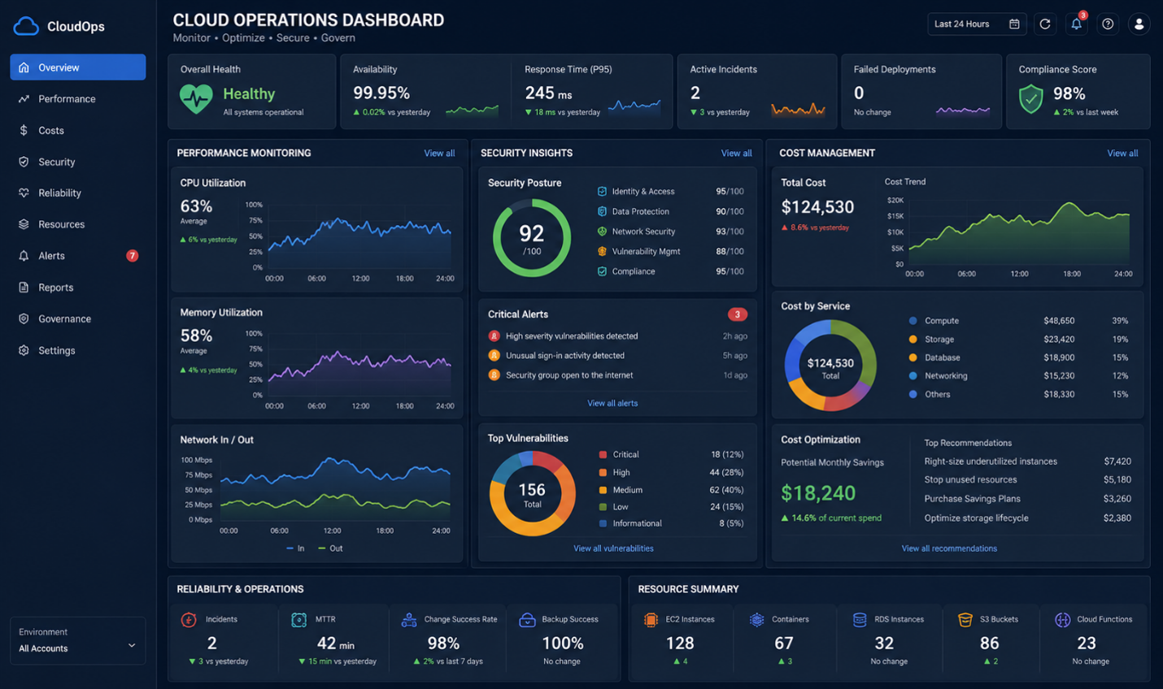Navigate to Security in the sidebar
The image size is (1163, 689).
tap(78, 162)
